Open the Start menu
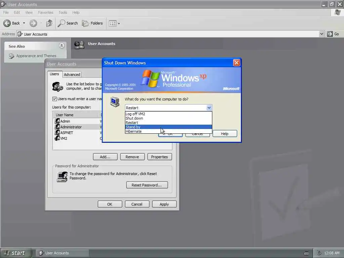344x258 pixels. tap(15, 253)
